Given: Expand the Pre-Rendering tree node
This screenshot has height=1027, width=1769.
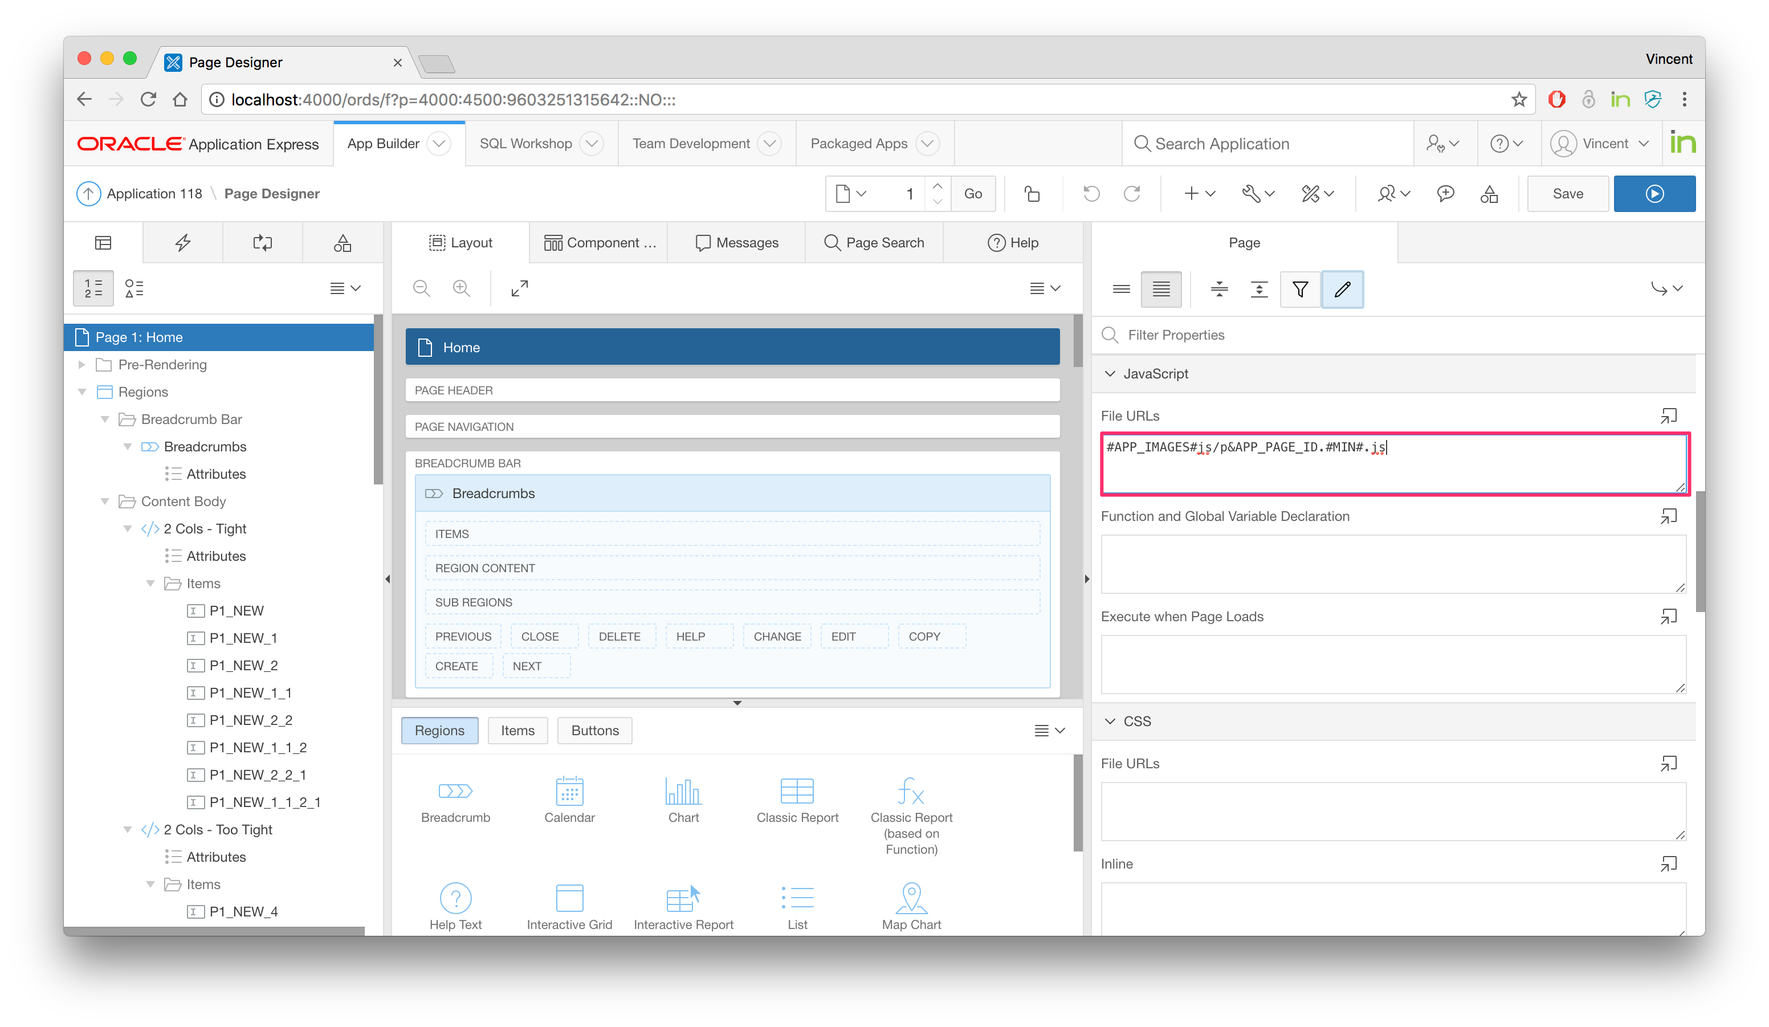Looking at the screenshot, I should (81, 364).
